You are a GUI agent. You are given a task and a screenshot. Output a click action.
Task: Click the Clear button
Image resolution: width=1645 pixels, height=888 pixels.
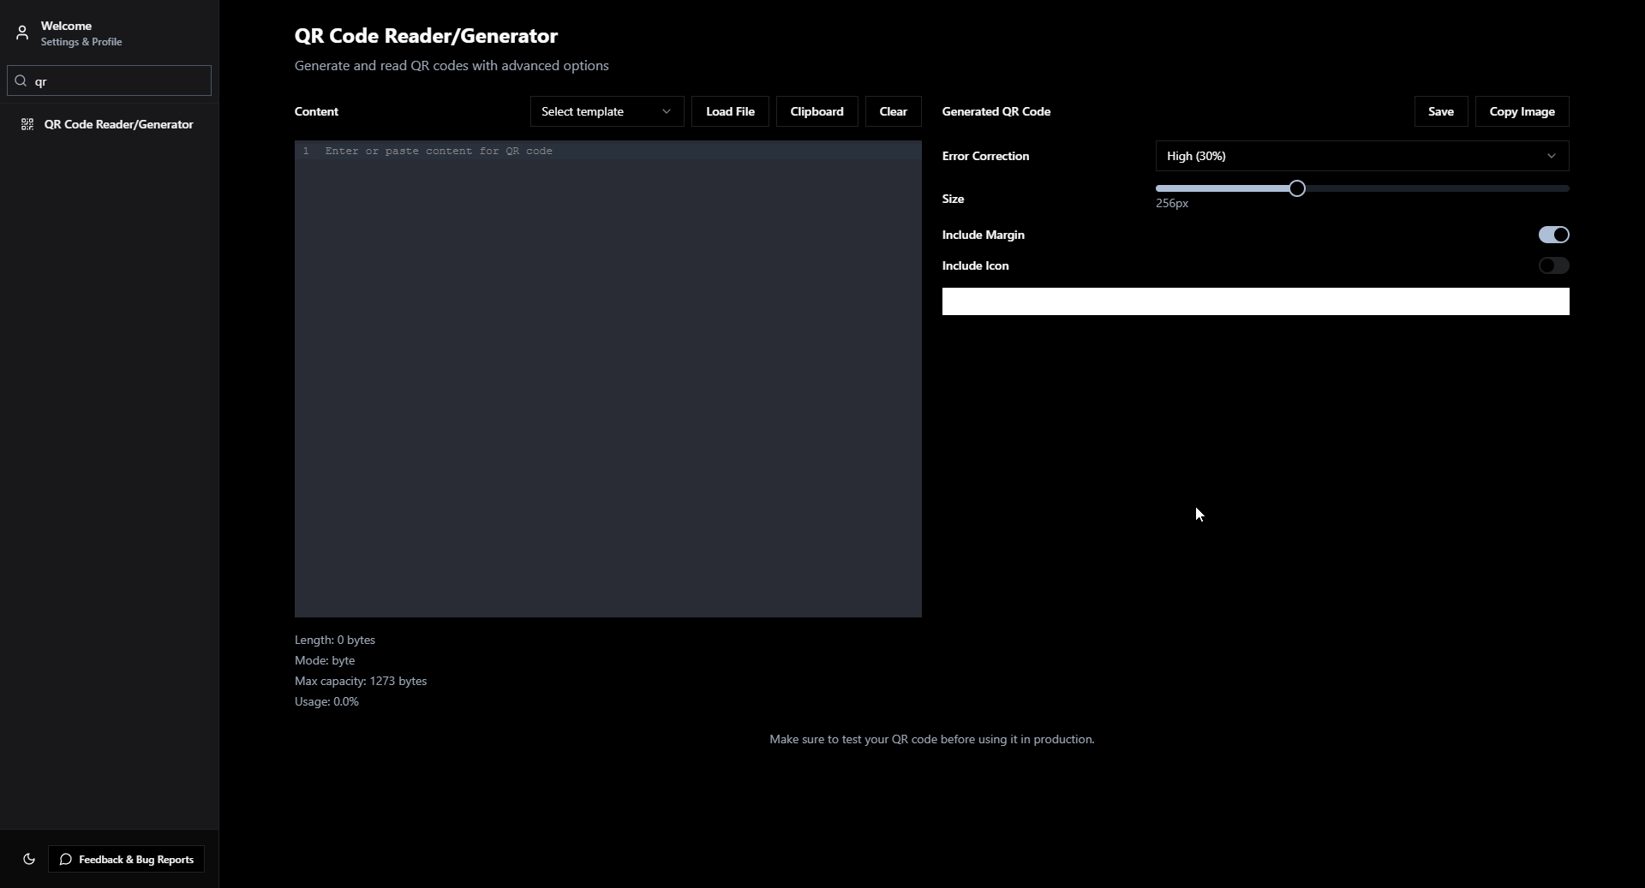coord(893,111)
